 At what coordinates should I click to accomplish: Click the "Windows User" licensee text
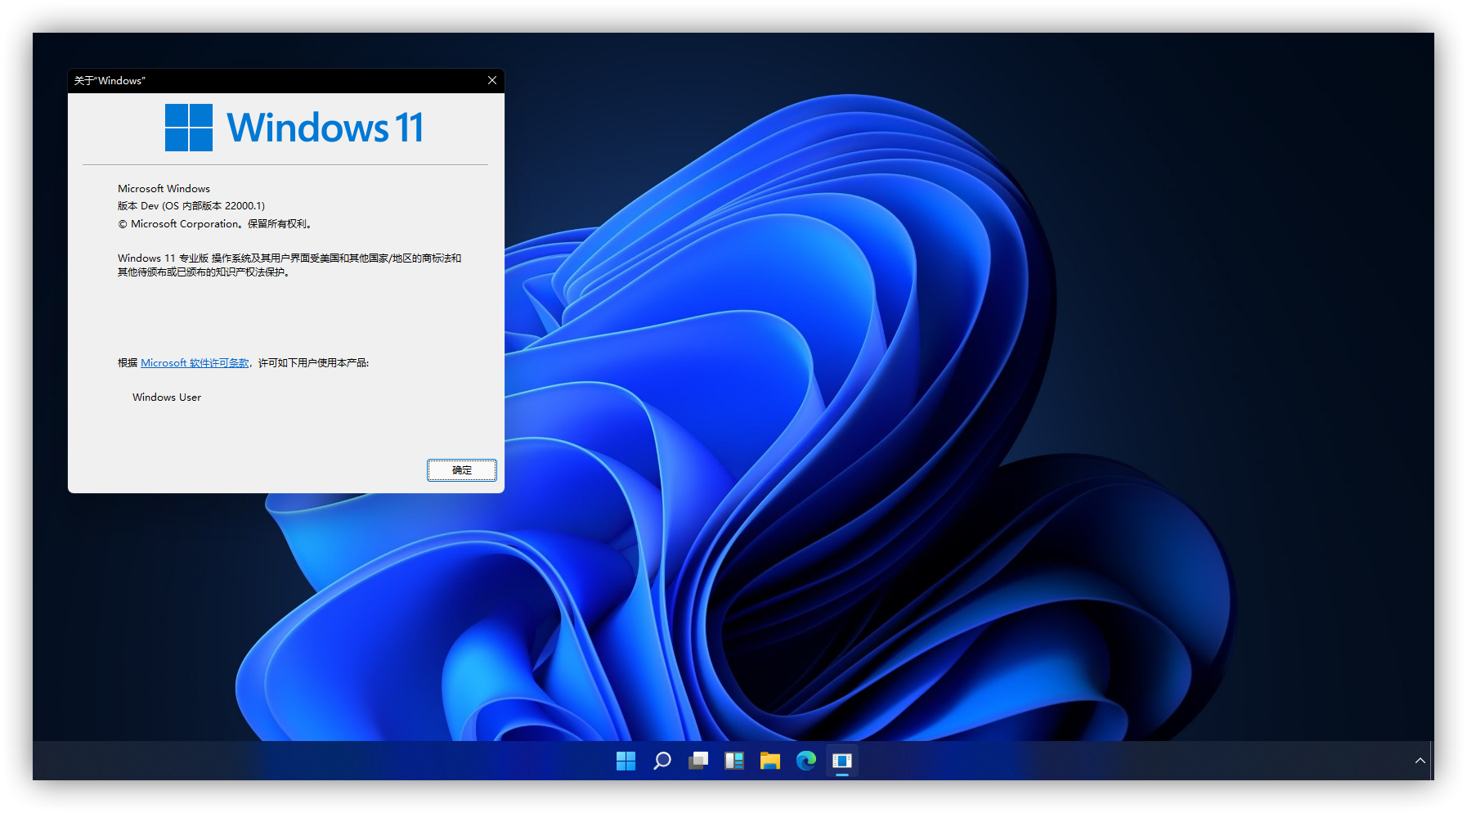pyautogui.click(x=167, y=398)
